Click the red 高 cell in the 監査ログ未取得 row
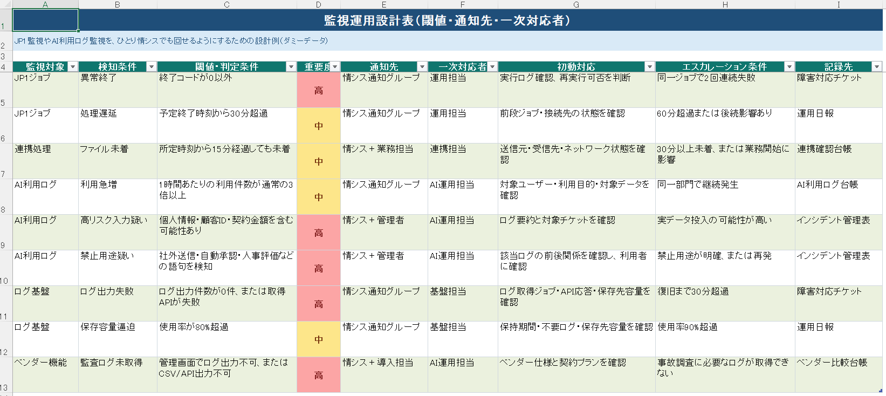Image resolution: width=886 pixels, height=396 pixels. 319,375
